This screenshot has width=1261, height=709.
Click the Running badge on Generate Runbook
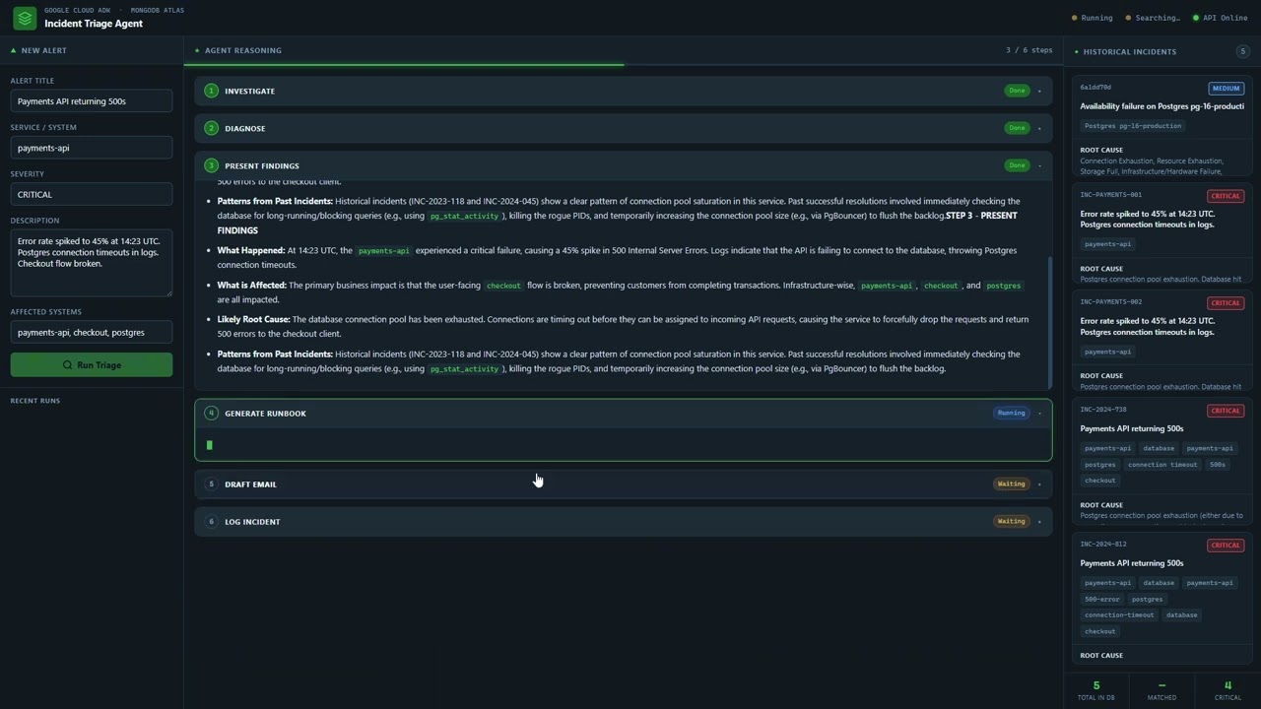tap(1012, 414)
